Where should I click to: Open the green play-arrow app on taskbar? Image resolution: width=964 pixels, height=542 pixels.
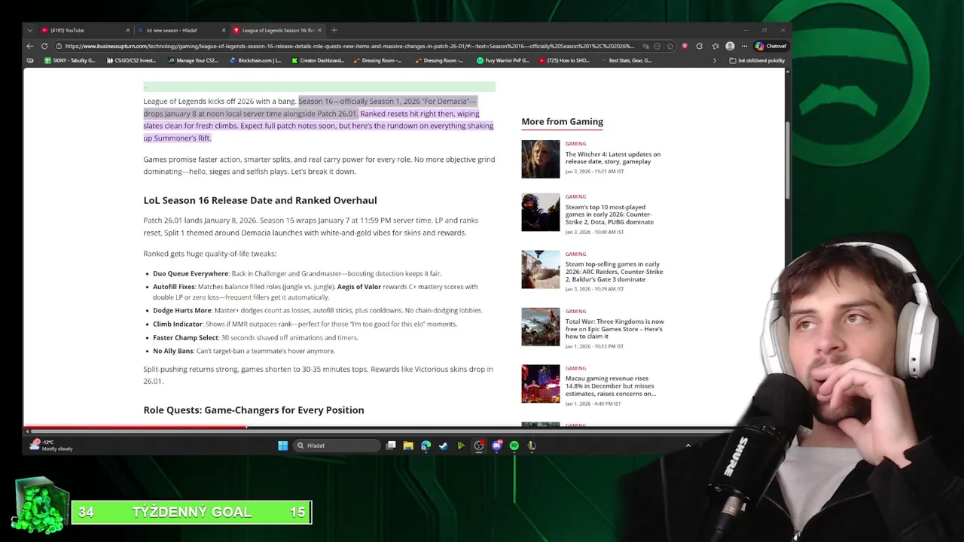pyautogui.click(x=461, y=446)
